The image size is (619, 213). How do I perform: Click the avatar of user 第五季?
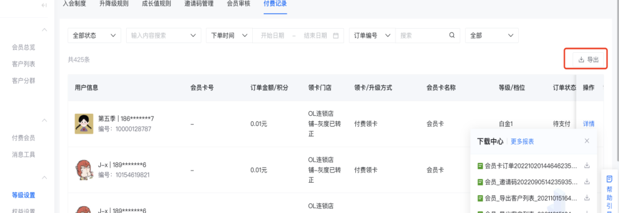(x=84, y=124)
